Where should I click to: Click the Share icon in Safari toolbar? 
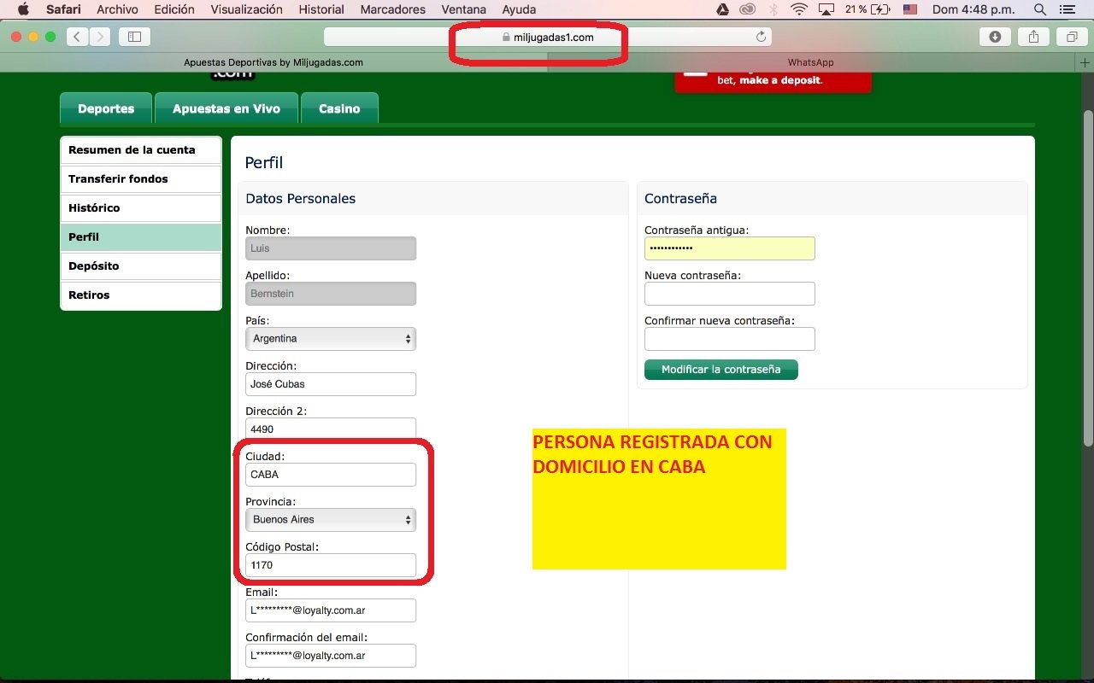1033,37
